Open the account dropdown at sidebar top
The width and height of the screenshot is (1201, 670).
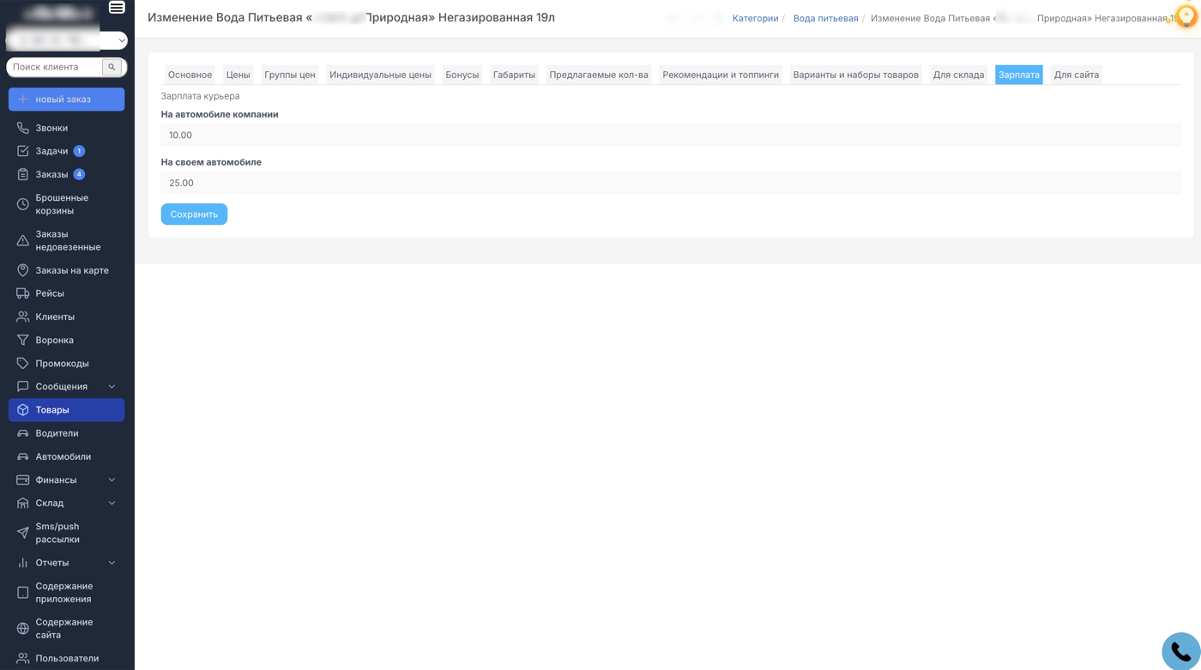121,40
